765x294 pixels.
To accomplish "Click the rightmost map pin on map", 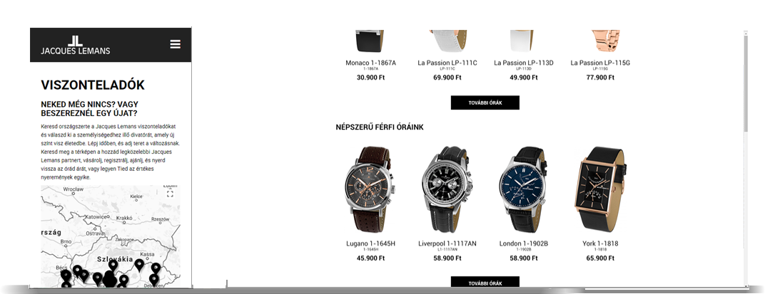I will pos(156,268).
